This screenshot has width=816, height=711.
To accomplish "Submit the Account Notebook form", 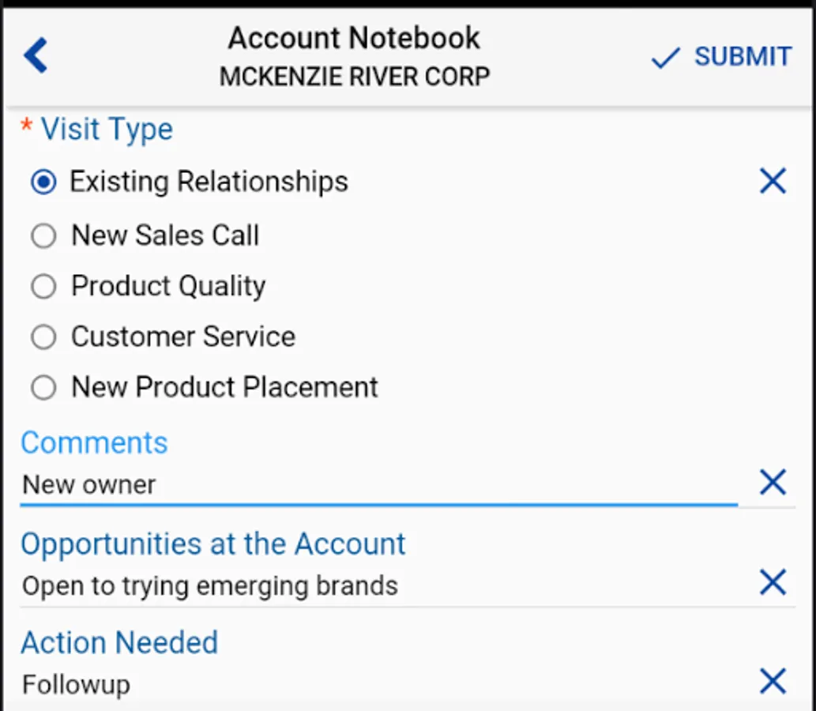I will tap(721, 57).
